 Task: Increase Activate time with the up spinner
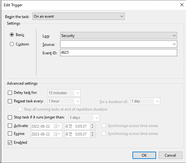coord(93,125)
